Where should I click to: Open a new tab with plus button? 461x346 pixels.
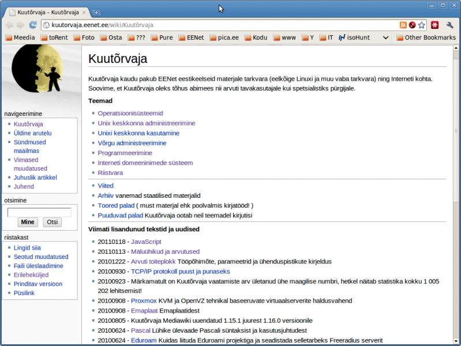tap(96, 12)
